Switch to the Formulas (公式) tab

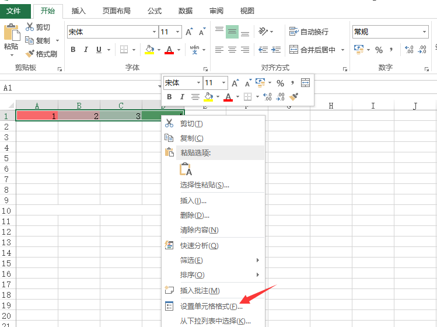[155, 11]
